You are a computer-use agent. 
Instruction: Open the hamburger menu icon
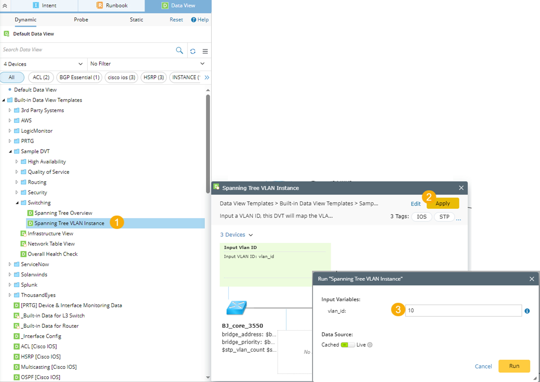coord(205,51)
